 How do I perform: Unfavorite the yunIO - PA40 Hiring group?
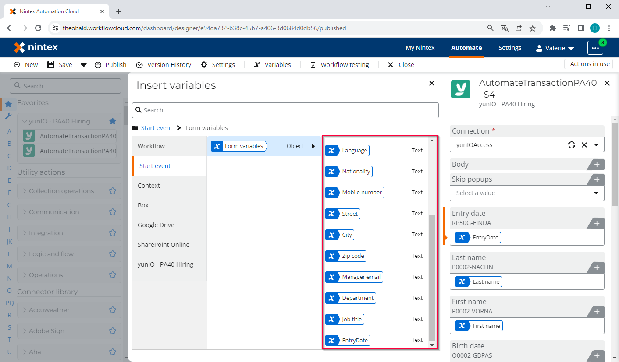tap(113, 121)
